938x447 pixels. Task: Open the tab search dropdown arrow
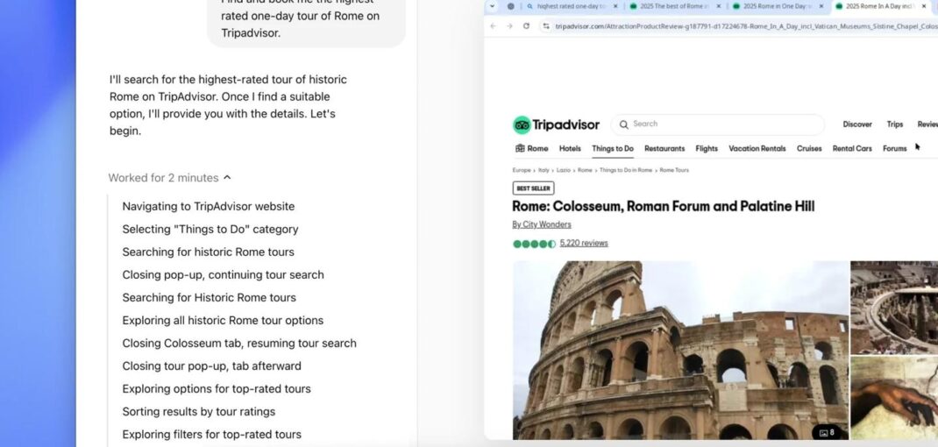point(492,6)
